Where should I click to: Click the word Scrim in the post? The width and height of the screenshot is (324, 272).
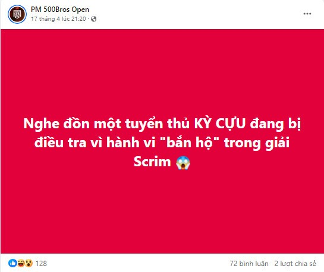(152, 162)
